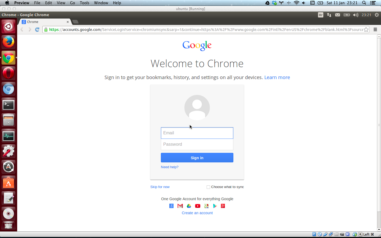Open Software Updater in the launcher

coord(8,167)
